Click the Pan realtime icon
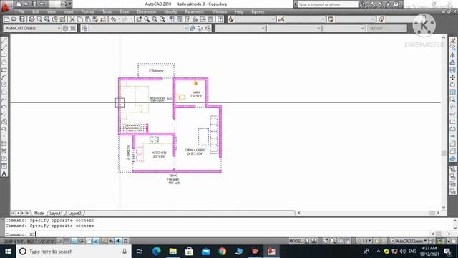This screenshot has width=458, height=258. click(x=139, y=19)
